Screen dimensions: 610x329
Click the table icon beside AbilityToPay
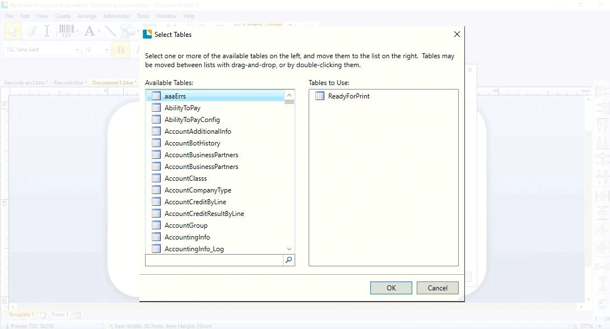[156, 107]
